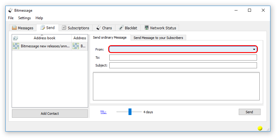Open the Messages tab
The width and height of the screenshot is (277, 139).
pos(23,28)
